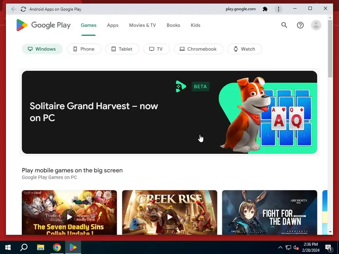Select the Watch device filter chip
Screen dimensions: 339x254
point(245,49)
